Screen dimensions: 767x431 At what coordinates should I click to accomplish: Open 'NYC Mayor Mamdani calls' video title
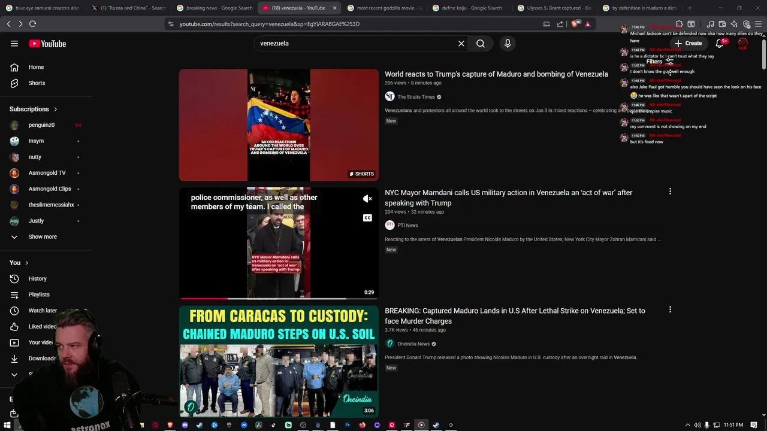[x=509, y=198]
